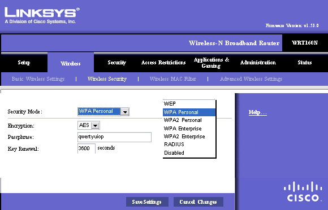The image size is (328, 210).
Task: Select Wireless Security subtab
Action: coord(107,79)
